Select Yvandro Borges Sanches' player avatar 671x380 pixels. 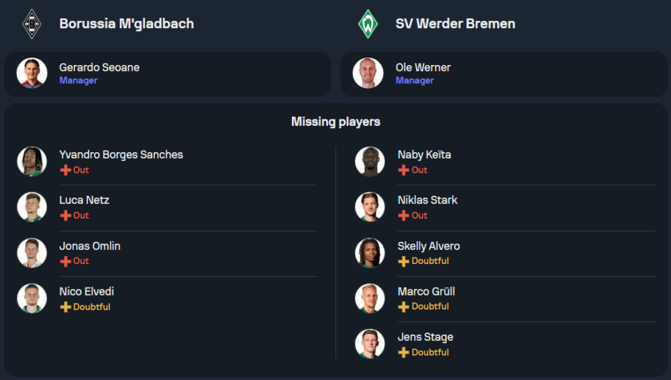32,162
